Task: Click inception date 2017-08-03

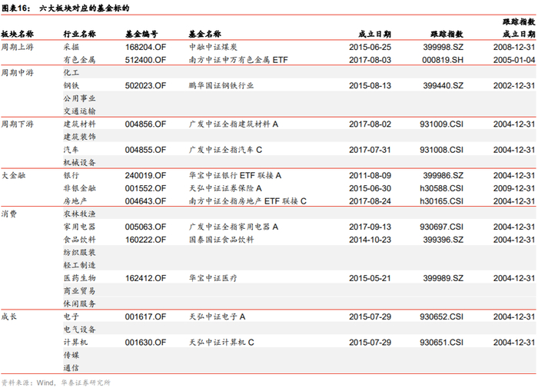Action: coord(370,60)
